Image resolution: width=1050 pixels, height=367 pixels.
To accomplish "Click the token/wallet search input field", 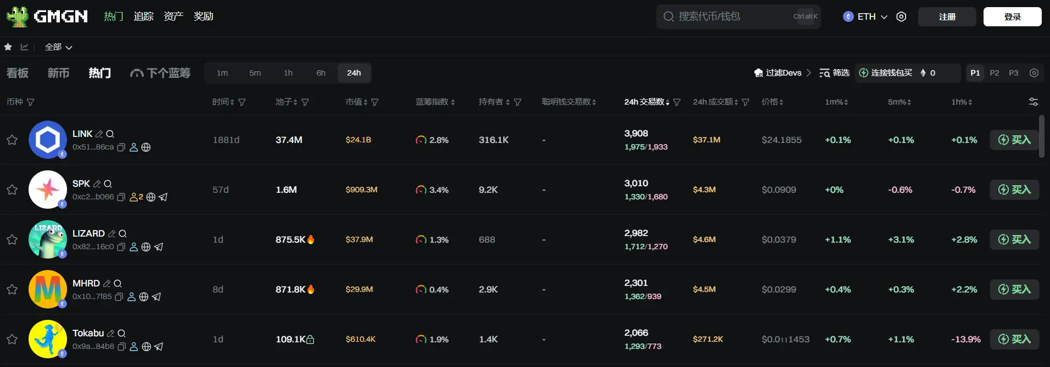I will pyautogui.click(x=730, y=17).
